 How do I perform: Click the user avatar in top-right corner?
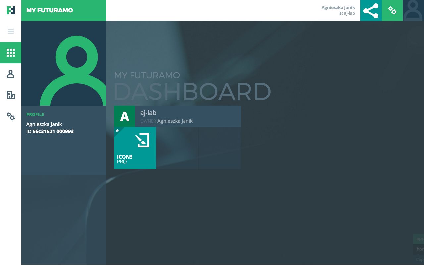pos(413,11)
